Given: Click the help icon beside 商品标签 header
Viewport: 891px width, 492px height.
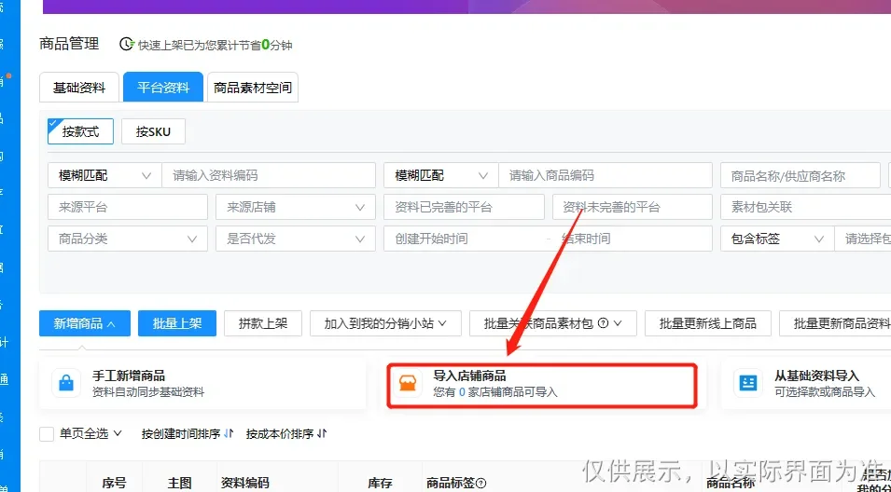Looking at the screenshot, I should [480, 484].
